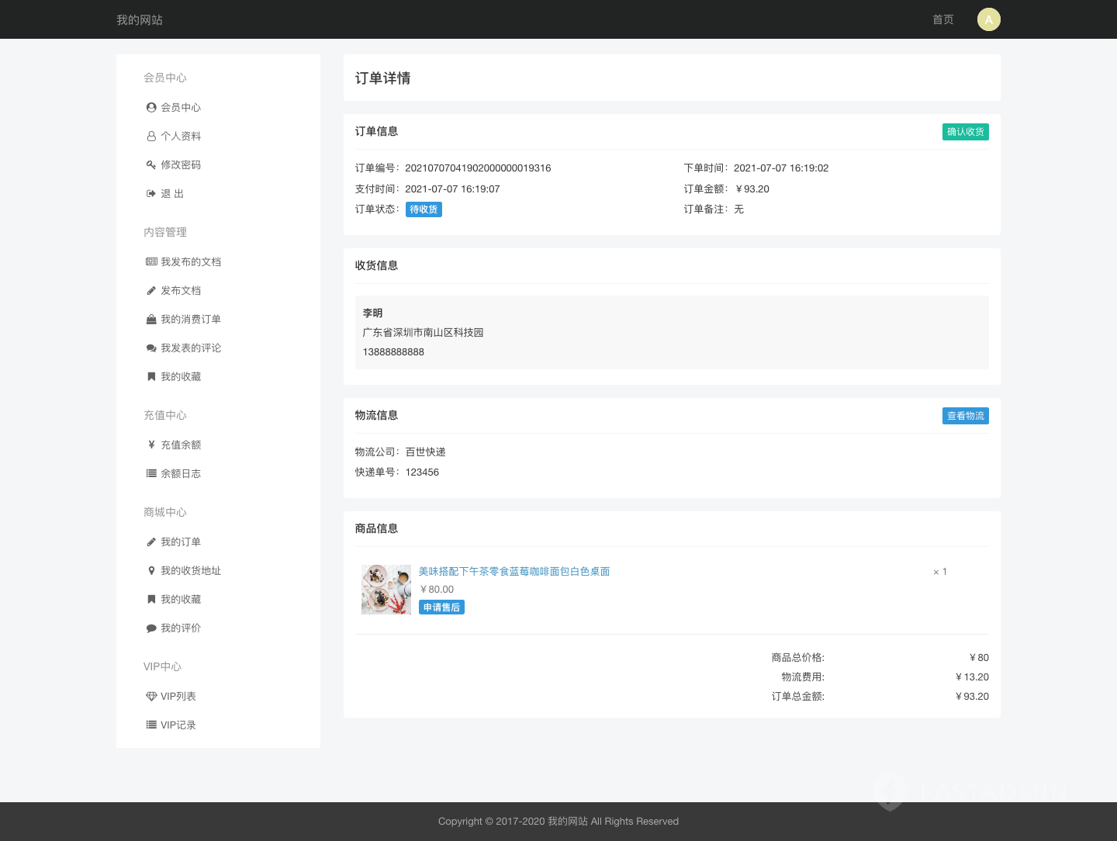Image resolution: width=1117 pixels, height=841 pixels.
Task: Click the shopping bag icon for 我的消费订单
Action: pyautogui.click(x=151, y=319)
